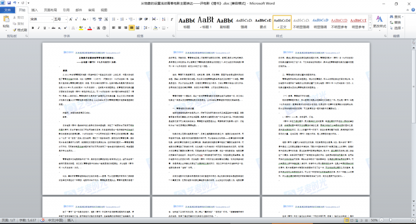Toggle justified paragraph alignment
This screenshot has width=416, height=224.
[132, 28]
